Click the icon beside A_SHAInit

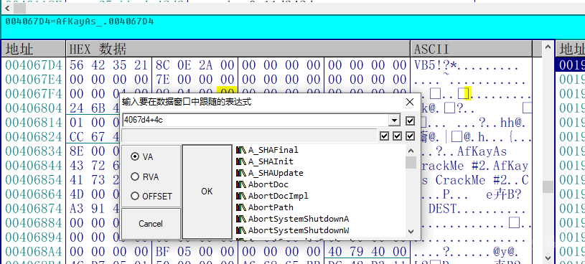pos(241,161)
